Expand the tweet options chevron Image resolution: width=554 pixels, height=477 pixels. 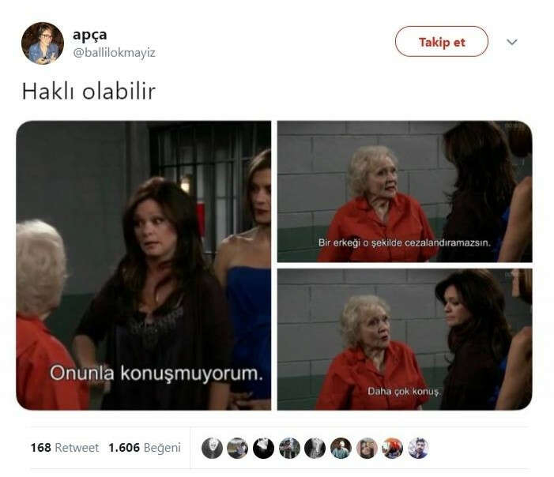(x=512, y=42)
